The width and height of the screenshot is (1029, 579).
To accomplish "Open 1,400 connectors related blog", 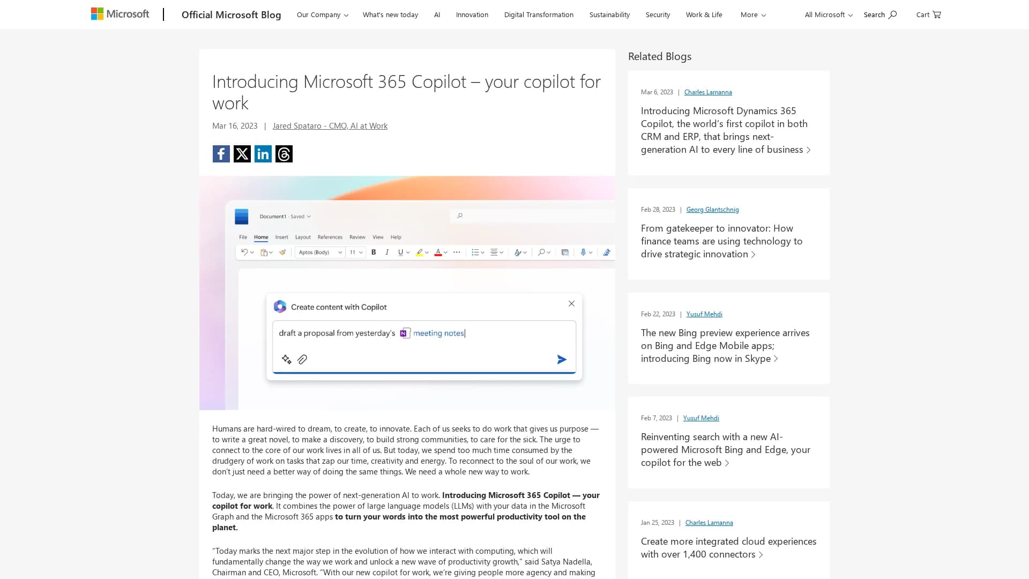I will (728, 547).
